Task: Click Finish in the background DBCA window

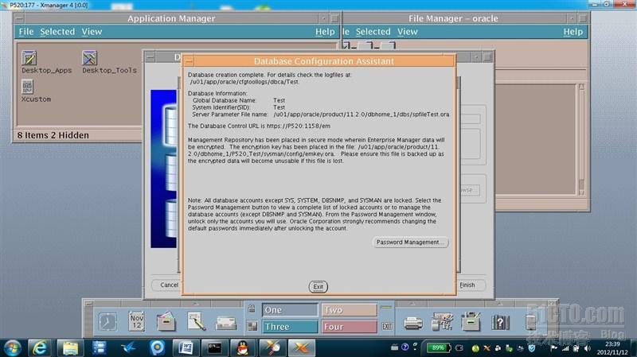Action: point(470,285)
